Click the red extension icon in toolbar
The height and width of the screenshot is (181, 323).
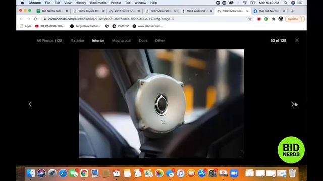tap(259, 19)
